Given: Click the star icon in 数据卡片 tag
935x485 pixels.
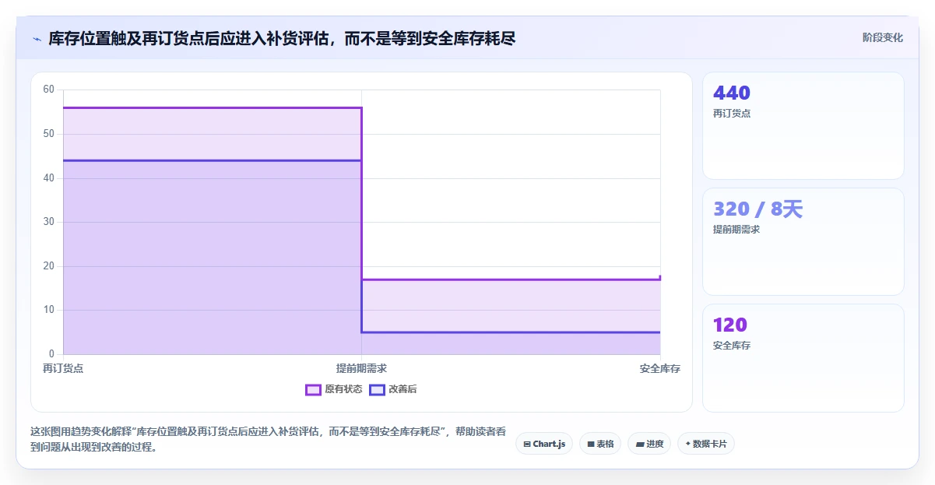Looking at the screenshot, I should coord(687,444).
